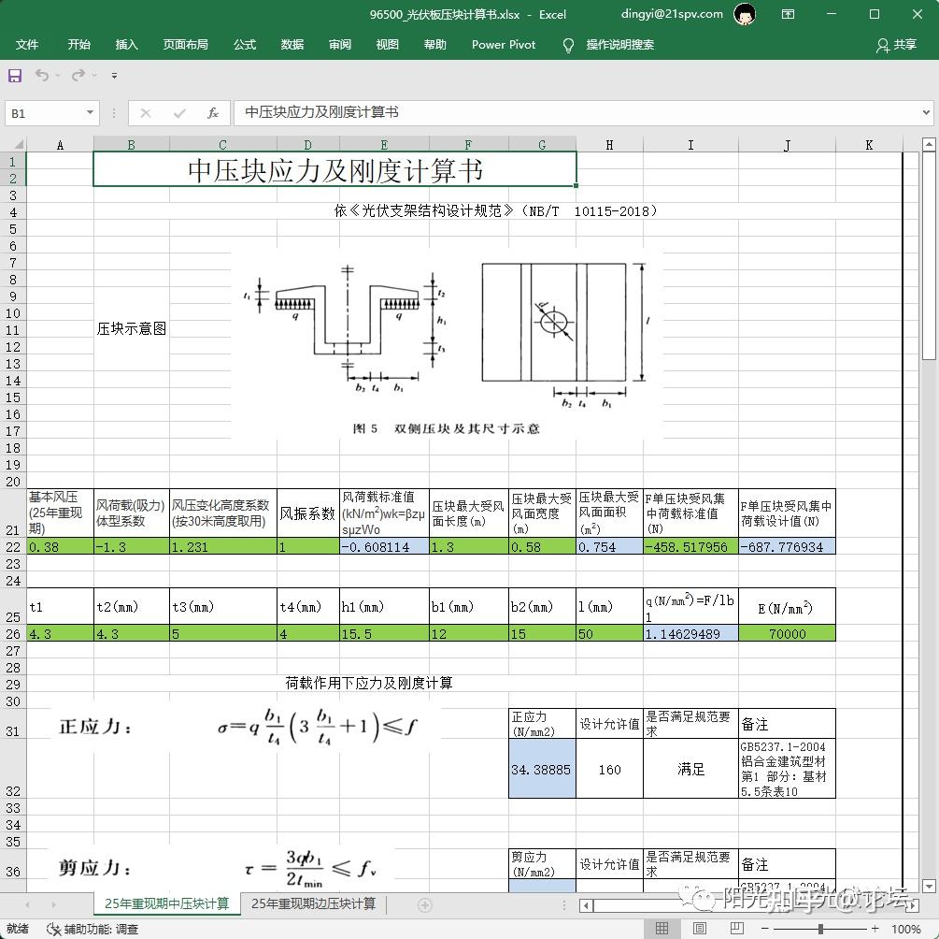Click the user account avatar picture
This screenshot has height=939, width=939.
pyautogui.click(x=744, y=15)
